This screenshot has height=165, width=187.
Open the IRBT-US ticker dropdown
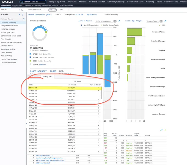pyautogui.click(x=20, y=10)
